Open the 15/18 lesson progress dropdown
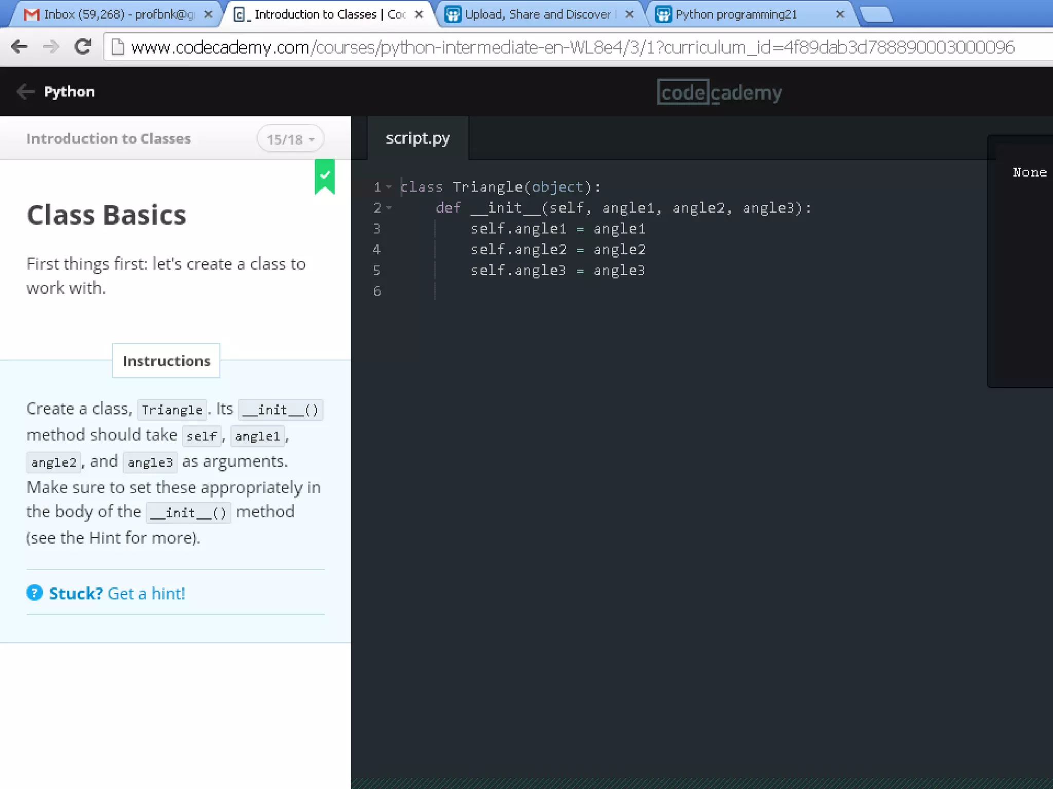 pyautogui.click(x=291, y=139)
